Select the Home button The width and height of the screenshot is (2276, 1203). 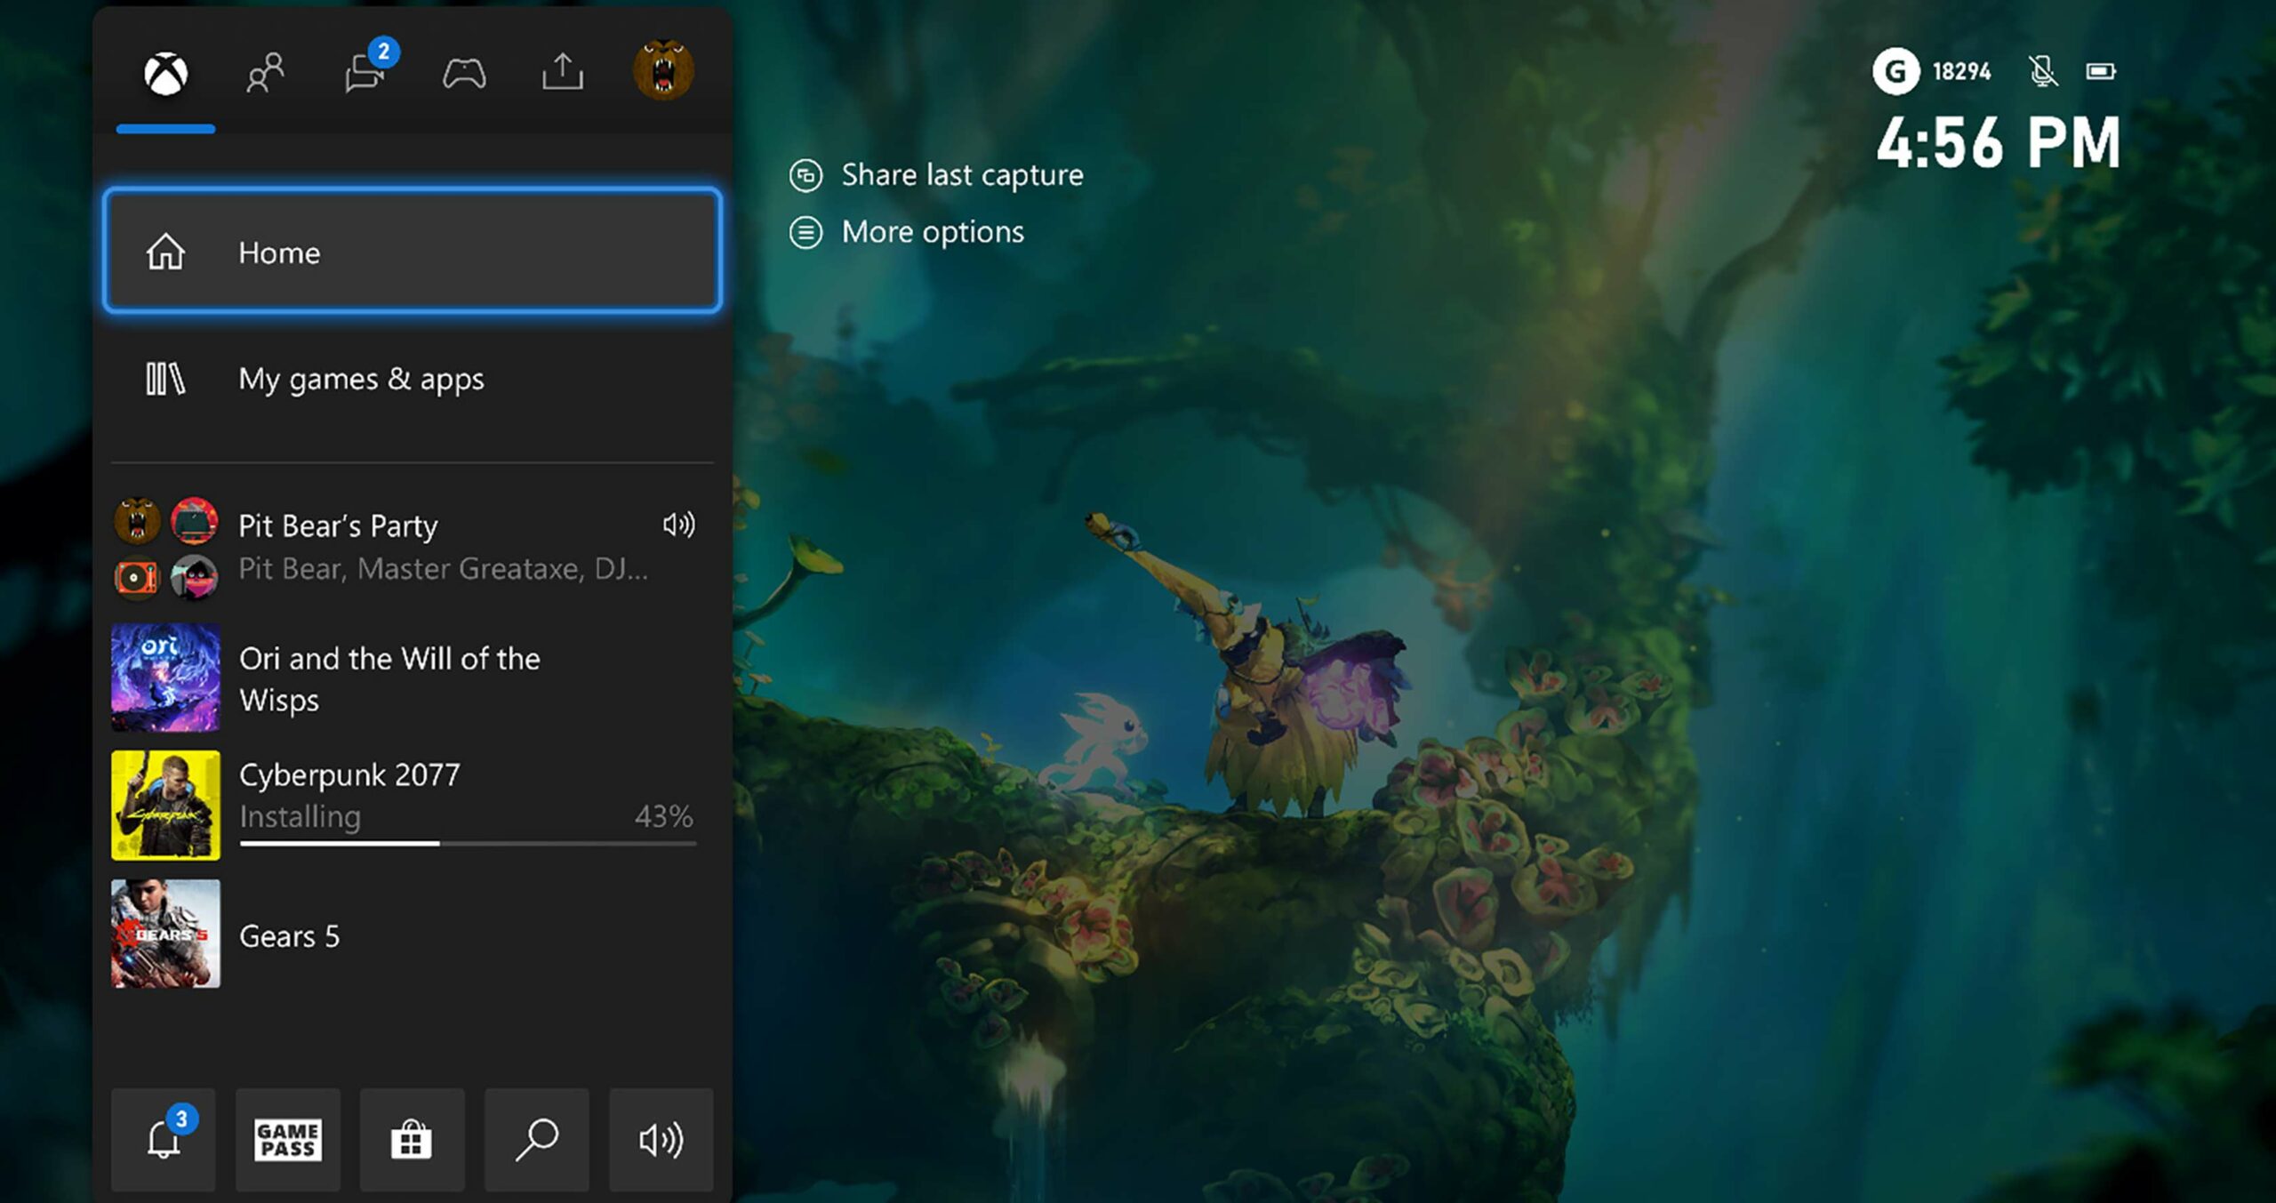(413, 252)
